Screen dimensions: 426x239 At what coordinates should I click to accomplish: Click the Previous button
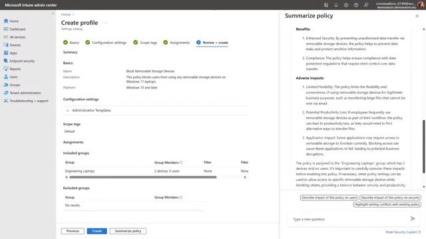tap(73, 231)
